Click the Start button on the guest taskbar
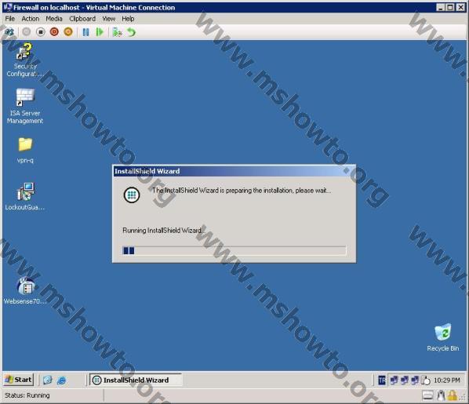The height and width of the screenshot is (404, 469). 19,380
